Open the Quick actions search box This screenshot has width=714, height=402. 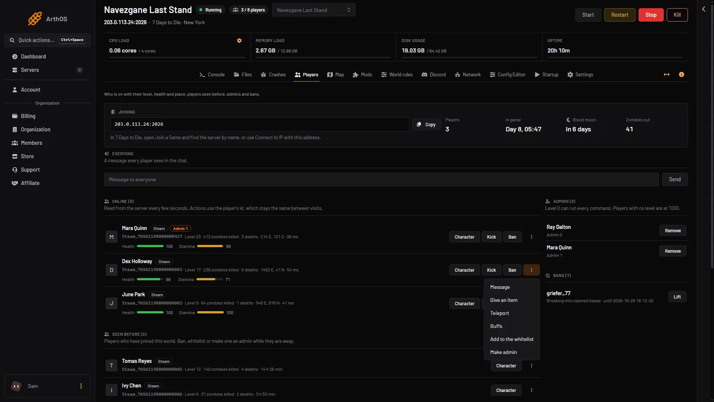[x=47, y=40]
